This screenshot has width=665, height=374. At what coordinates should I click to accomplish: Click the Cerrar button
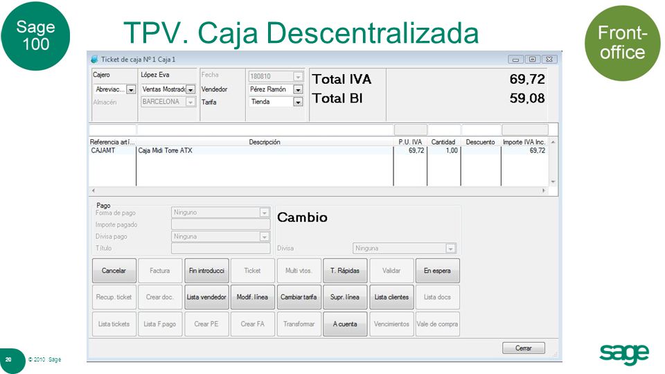(524, 348)
